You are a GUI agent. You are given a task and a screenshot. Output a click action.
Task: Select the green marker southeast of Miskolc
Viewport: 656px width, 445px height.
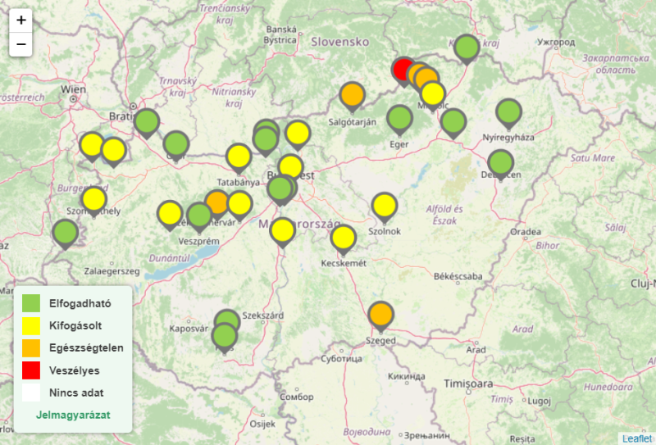pyautogui.click(x=453, y=123)
